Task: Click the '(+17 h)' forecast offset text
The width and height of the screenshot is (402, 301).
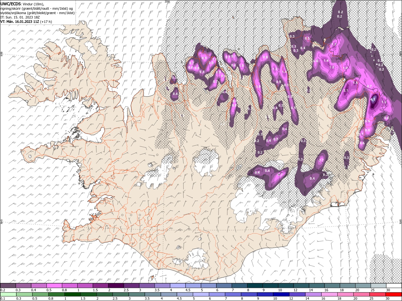Action: pos(46,22)
